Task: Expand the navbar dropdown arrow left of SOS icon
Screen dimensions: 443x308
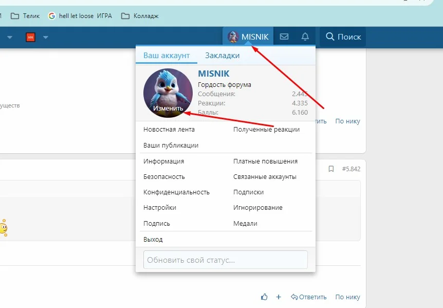Action: pos(10,38)
